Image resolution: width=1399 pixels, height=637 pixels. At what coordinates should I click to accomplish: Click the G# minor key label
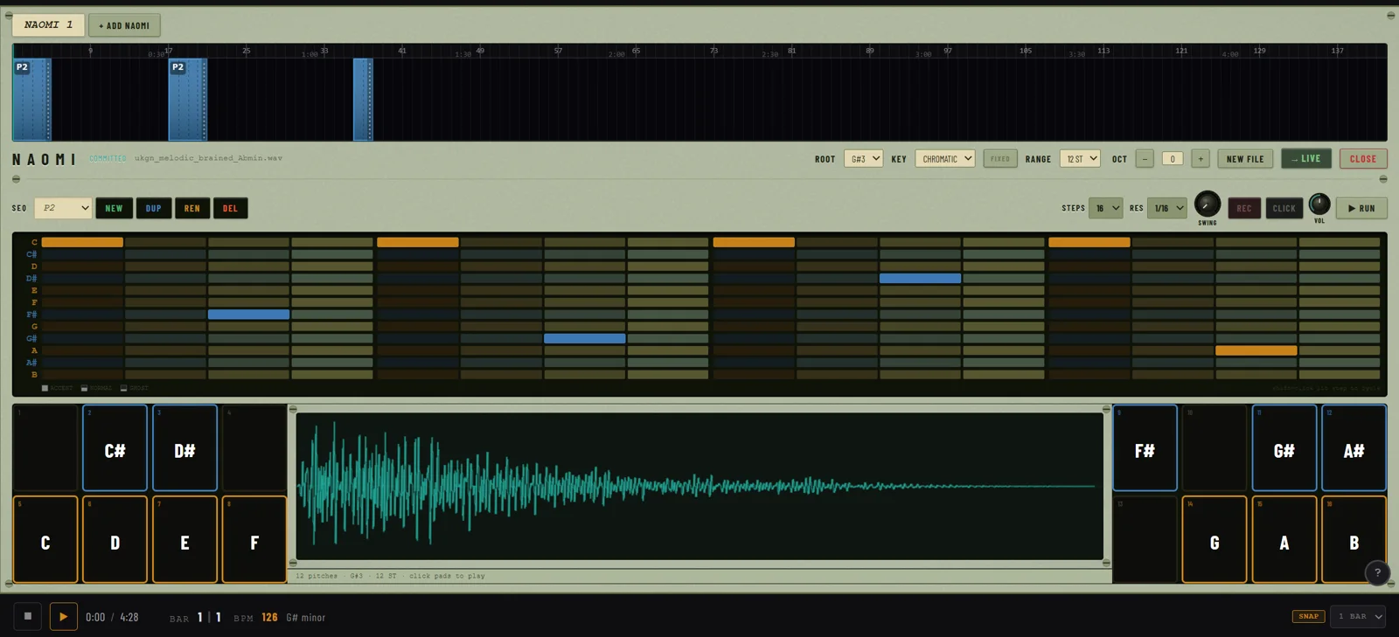click(x=305, y=617)
